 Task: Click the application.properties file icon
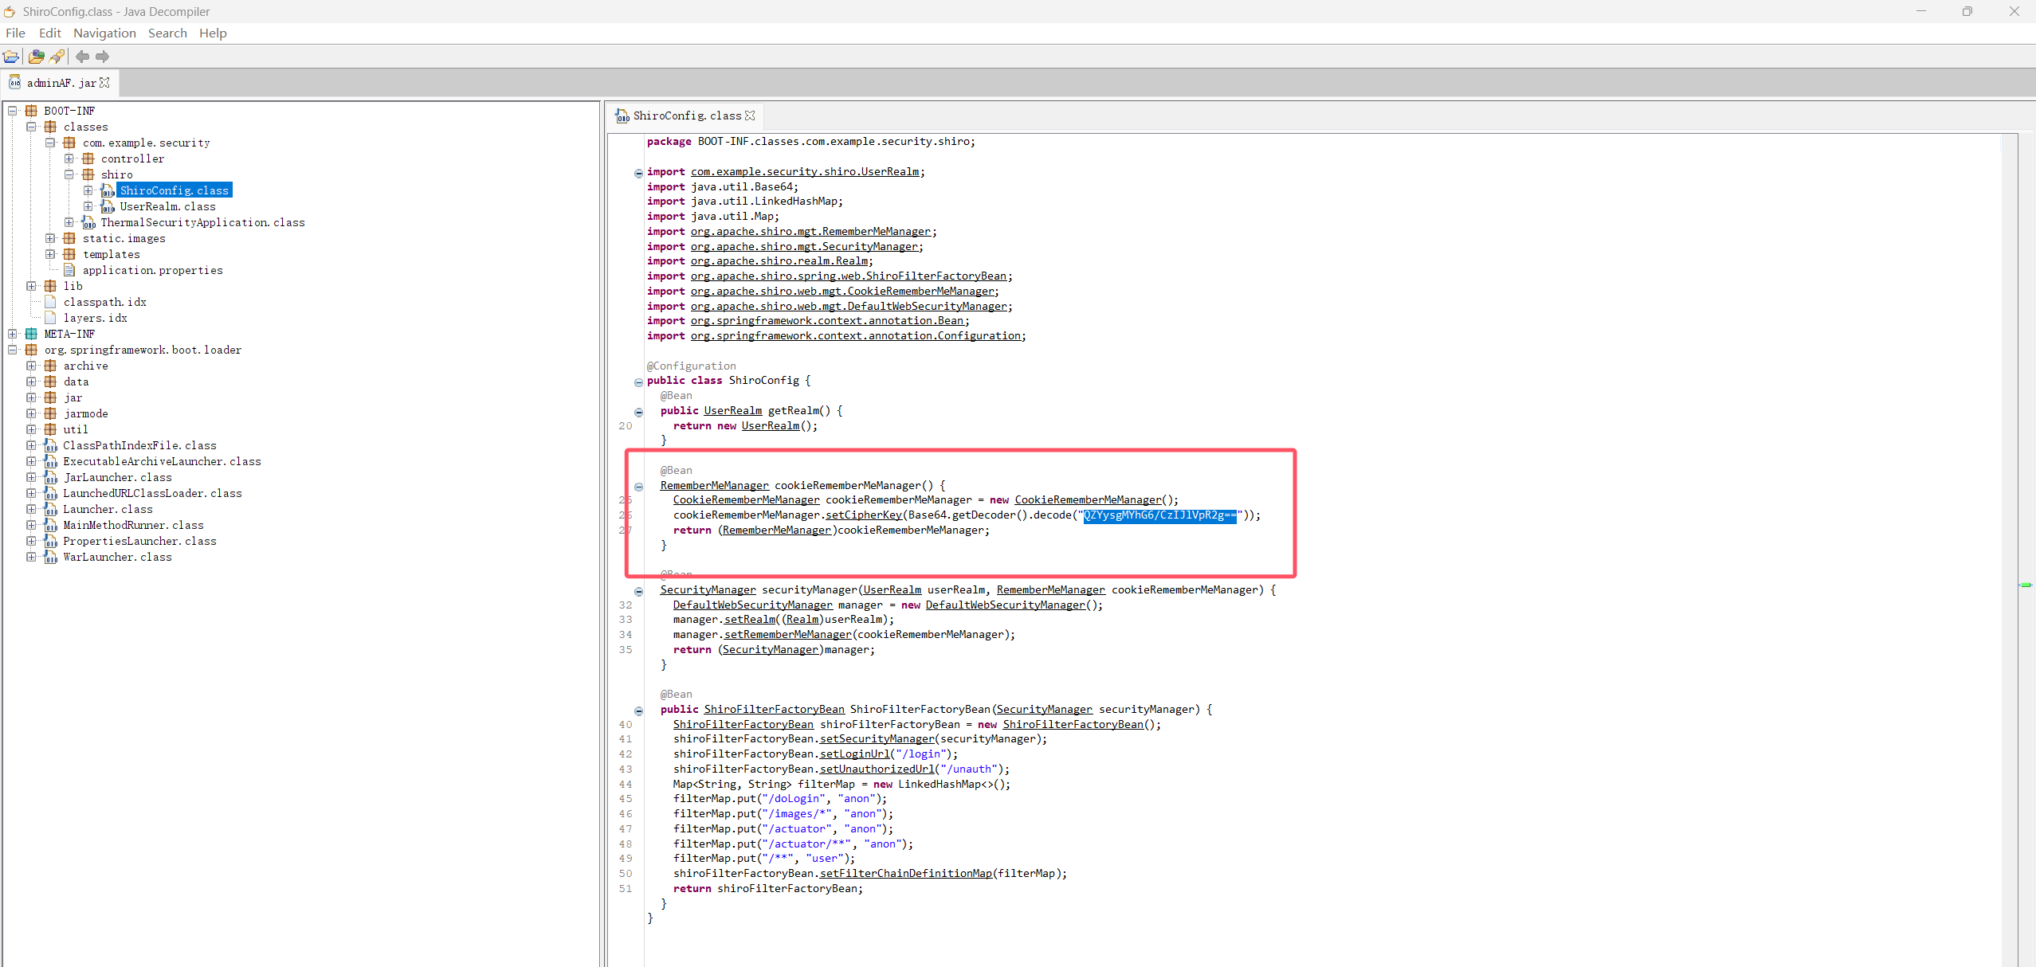(x=69, y=271)
